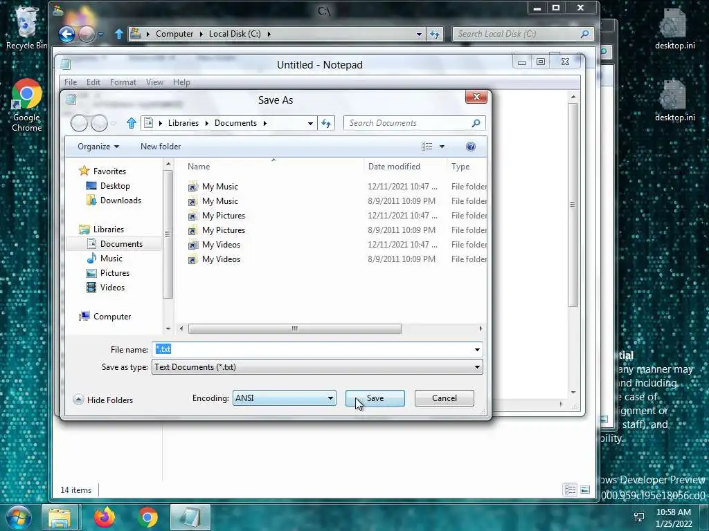The height and width of the screenshot is (531, 709).
Task: Click the Windows Start orb
Action: point(19,517)
